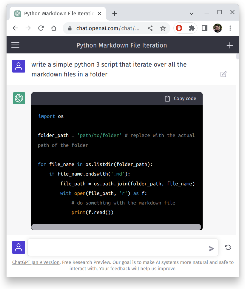Open the ChatGPT hamburger sidebar menu
245x289 pixels.
click(x=15, y=45)
